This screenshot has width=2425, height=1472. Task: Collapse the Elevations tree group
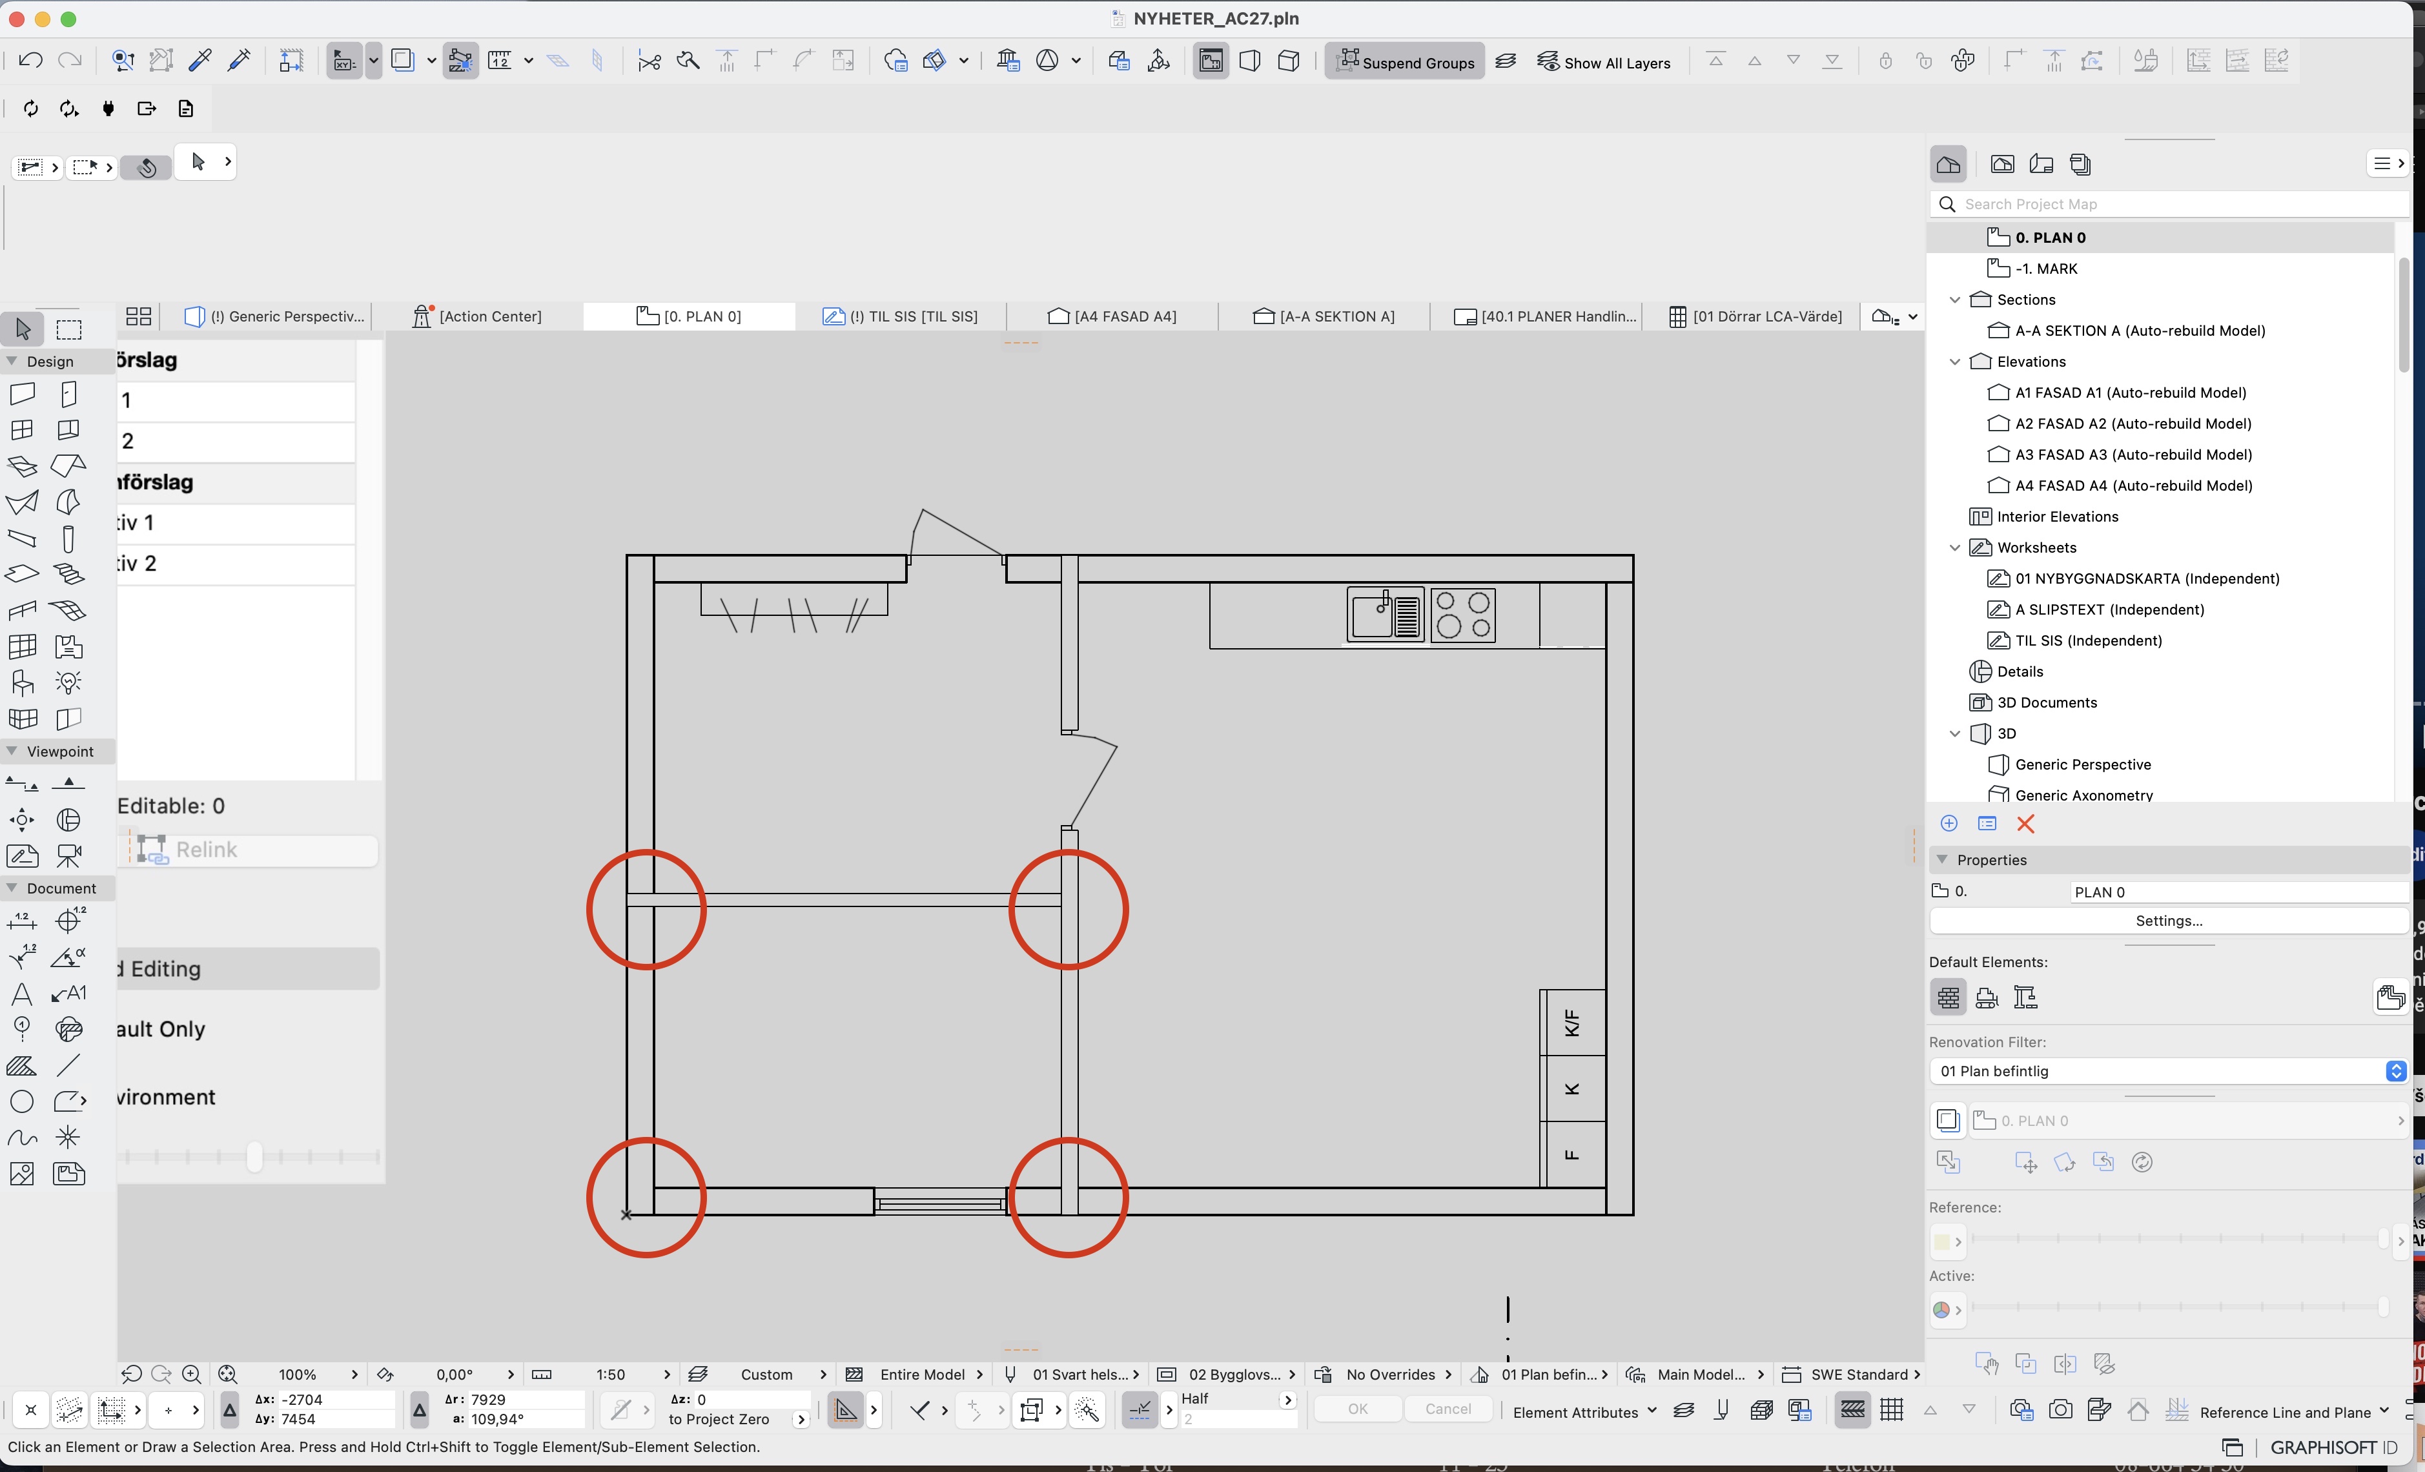[x=1954, y=362]
